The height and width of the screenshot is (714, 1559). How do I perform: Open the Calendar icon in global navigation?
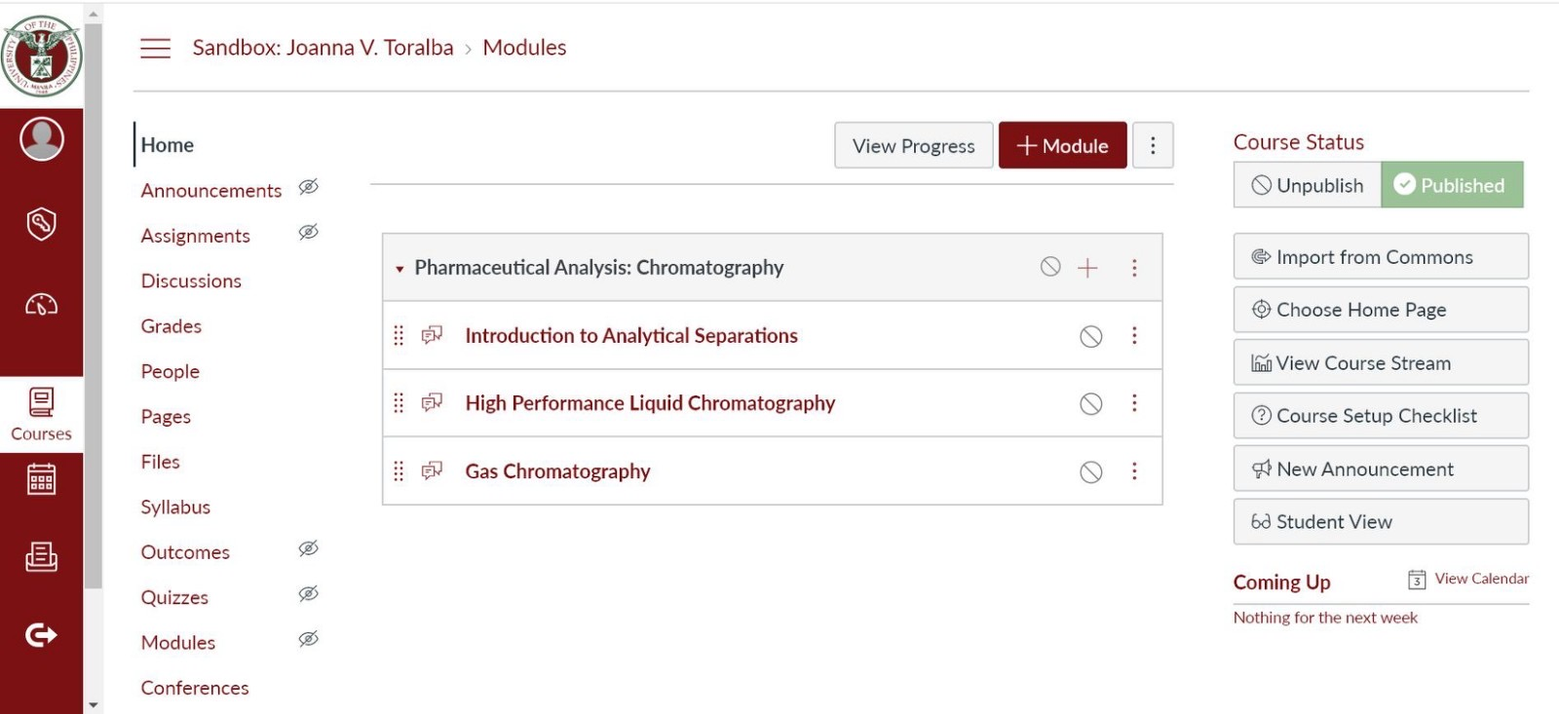(41, 479)
